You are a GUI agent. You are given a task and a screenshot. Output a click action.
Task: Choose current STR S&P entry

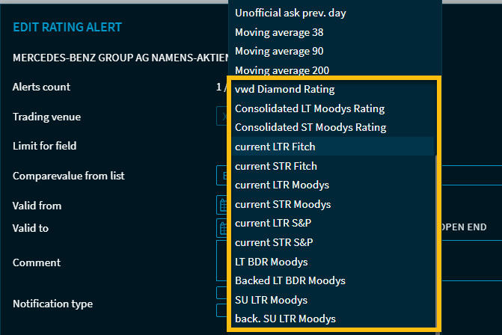(274, 242)
